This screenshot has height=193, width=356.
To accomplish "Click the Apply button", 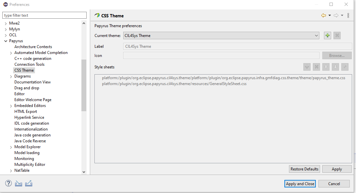I will click(337, 169).
